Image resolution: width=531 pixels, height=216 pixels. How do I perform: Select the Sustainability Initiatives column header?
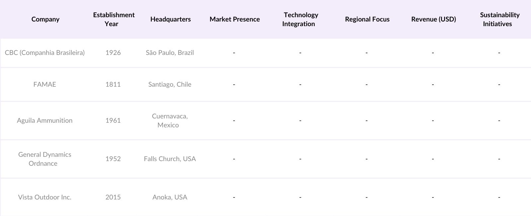click(x=499, y=19)
